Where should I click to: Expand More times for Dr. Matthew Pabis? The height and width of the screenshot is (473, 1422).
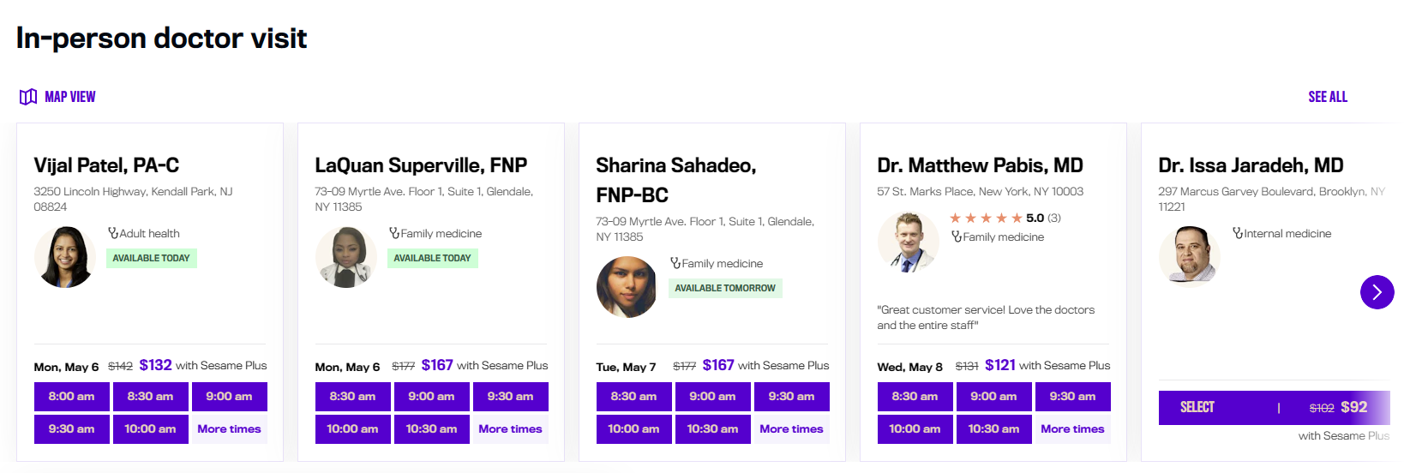pyautogui.click(x=1072, y=429)
